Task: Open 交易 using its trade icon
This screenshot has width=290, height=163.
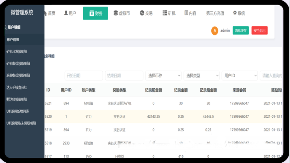Action: (x=142, y=13)
